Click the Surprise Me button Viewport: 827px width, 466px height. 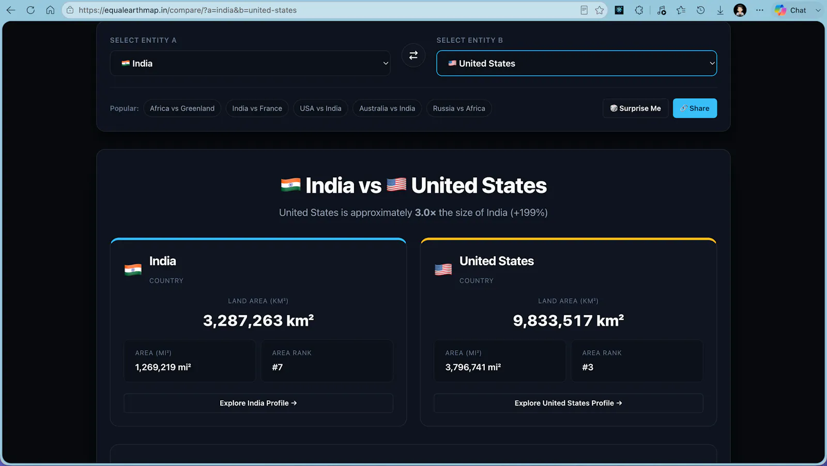pos(635,108)
